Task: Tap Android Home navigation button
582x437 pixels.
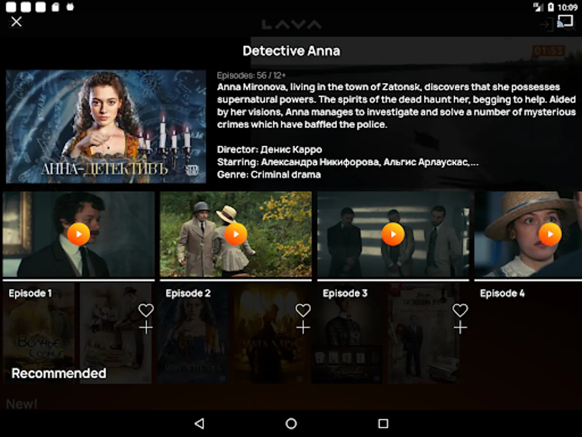Action: coord(291,423)
